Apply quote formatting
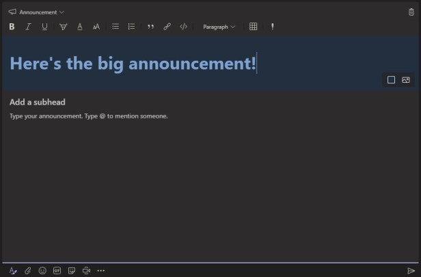This screenshot has height=277, width=421. click(x=150, y=27)
